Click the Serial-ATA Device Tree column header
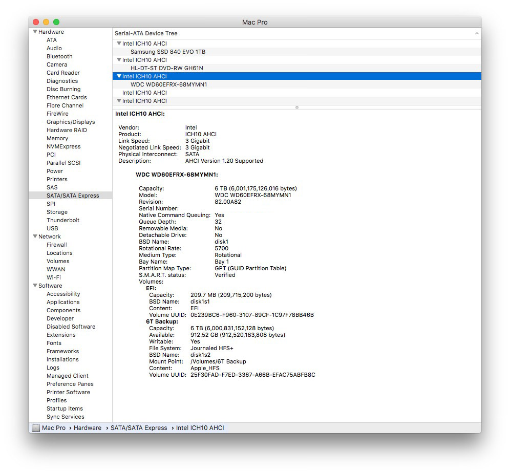This screenshot has width=510, height=474. click(x=296, y=33)
